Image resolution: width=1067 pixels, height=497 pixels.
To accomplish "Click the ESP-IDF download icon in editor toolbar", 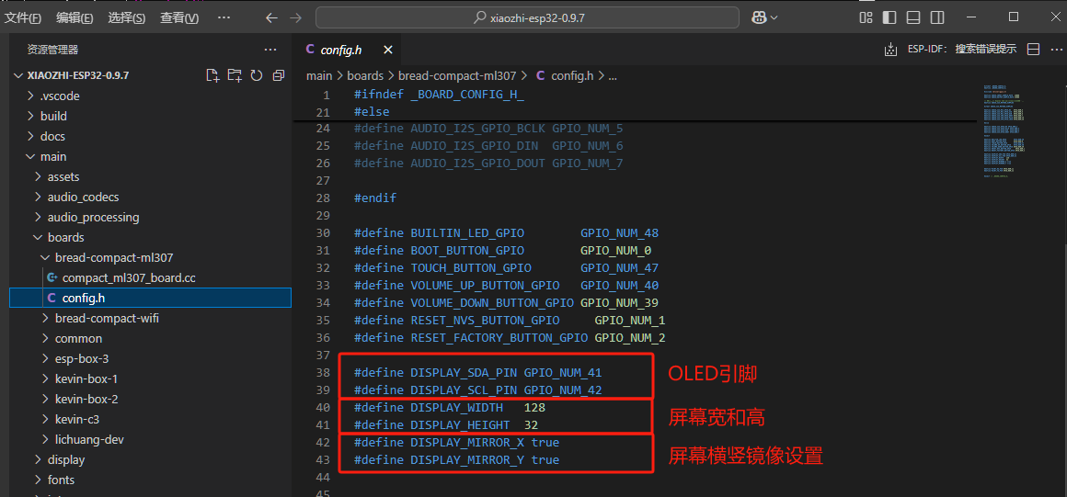I will [x=889, y=50].
